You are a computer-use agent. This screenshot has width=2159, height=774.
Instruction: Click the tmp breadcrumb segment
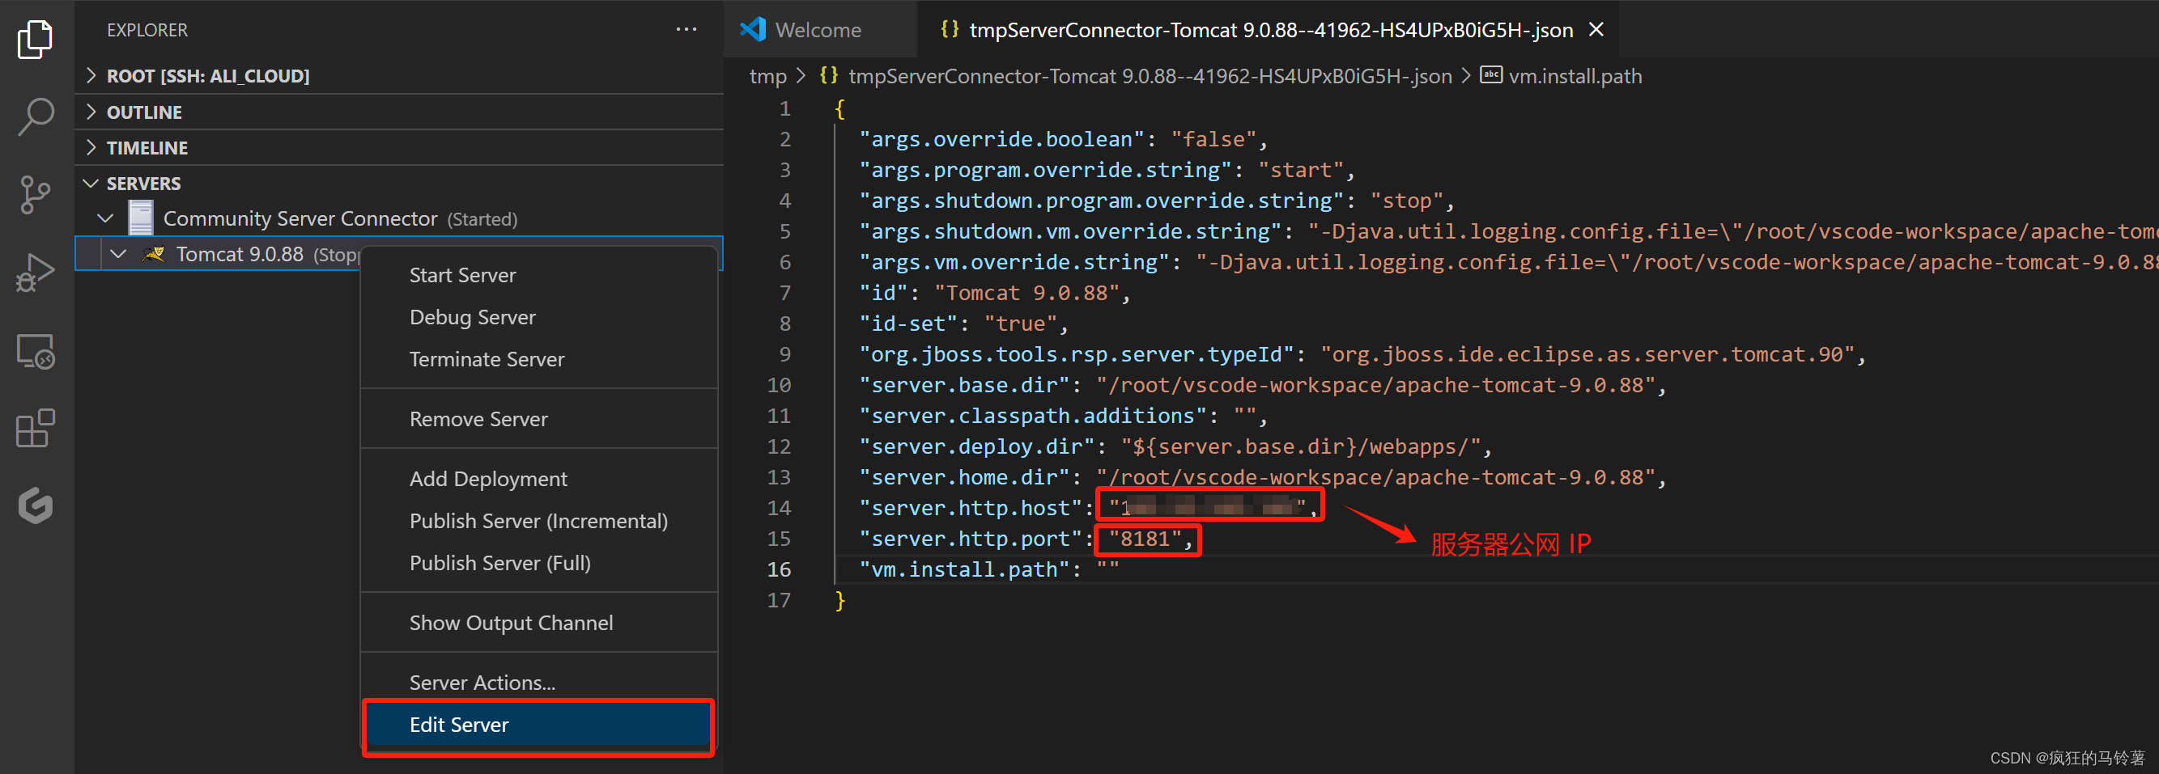pos(767,76)
